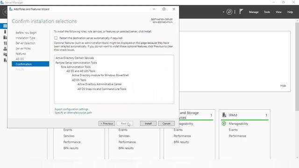Open Export configuration settings link

click(71, 109)
